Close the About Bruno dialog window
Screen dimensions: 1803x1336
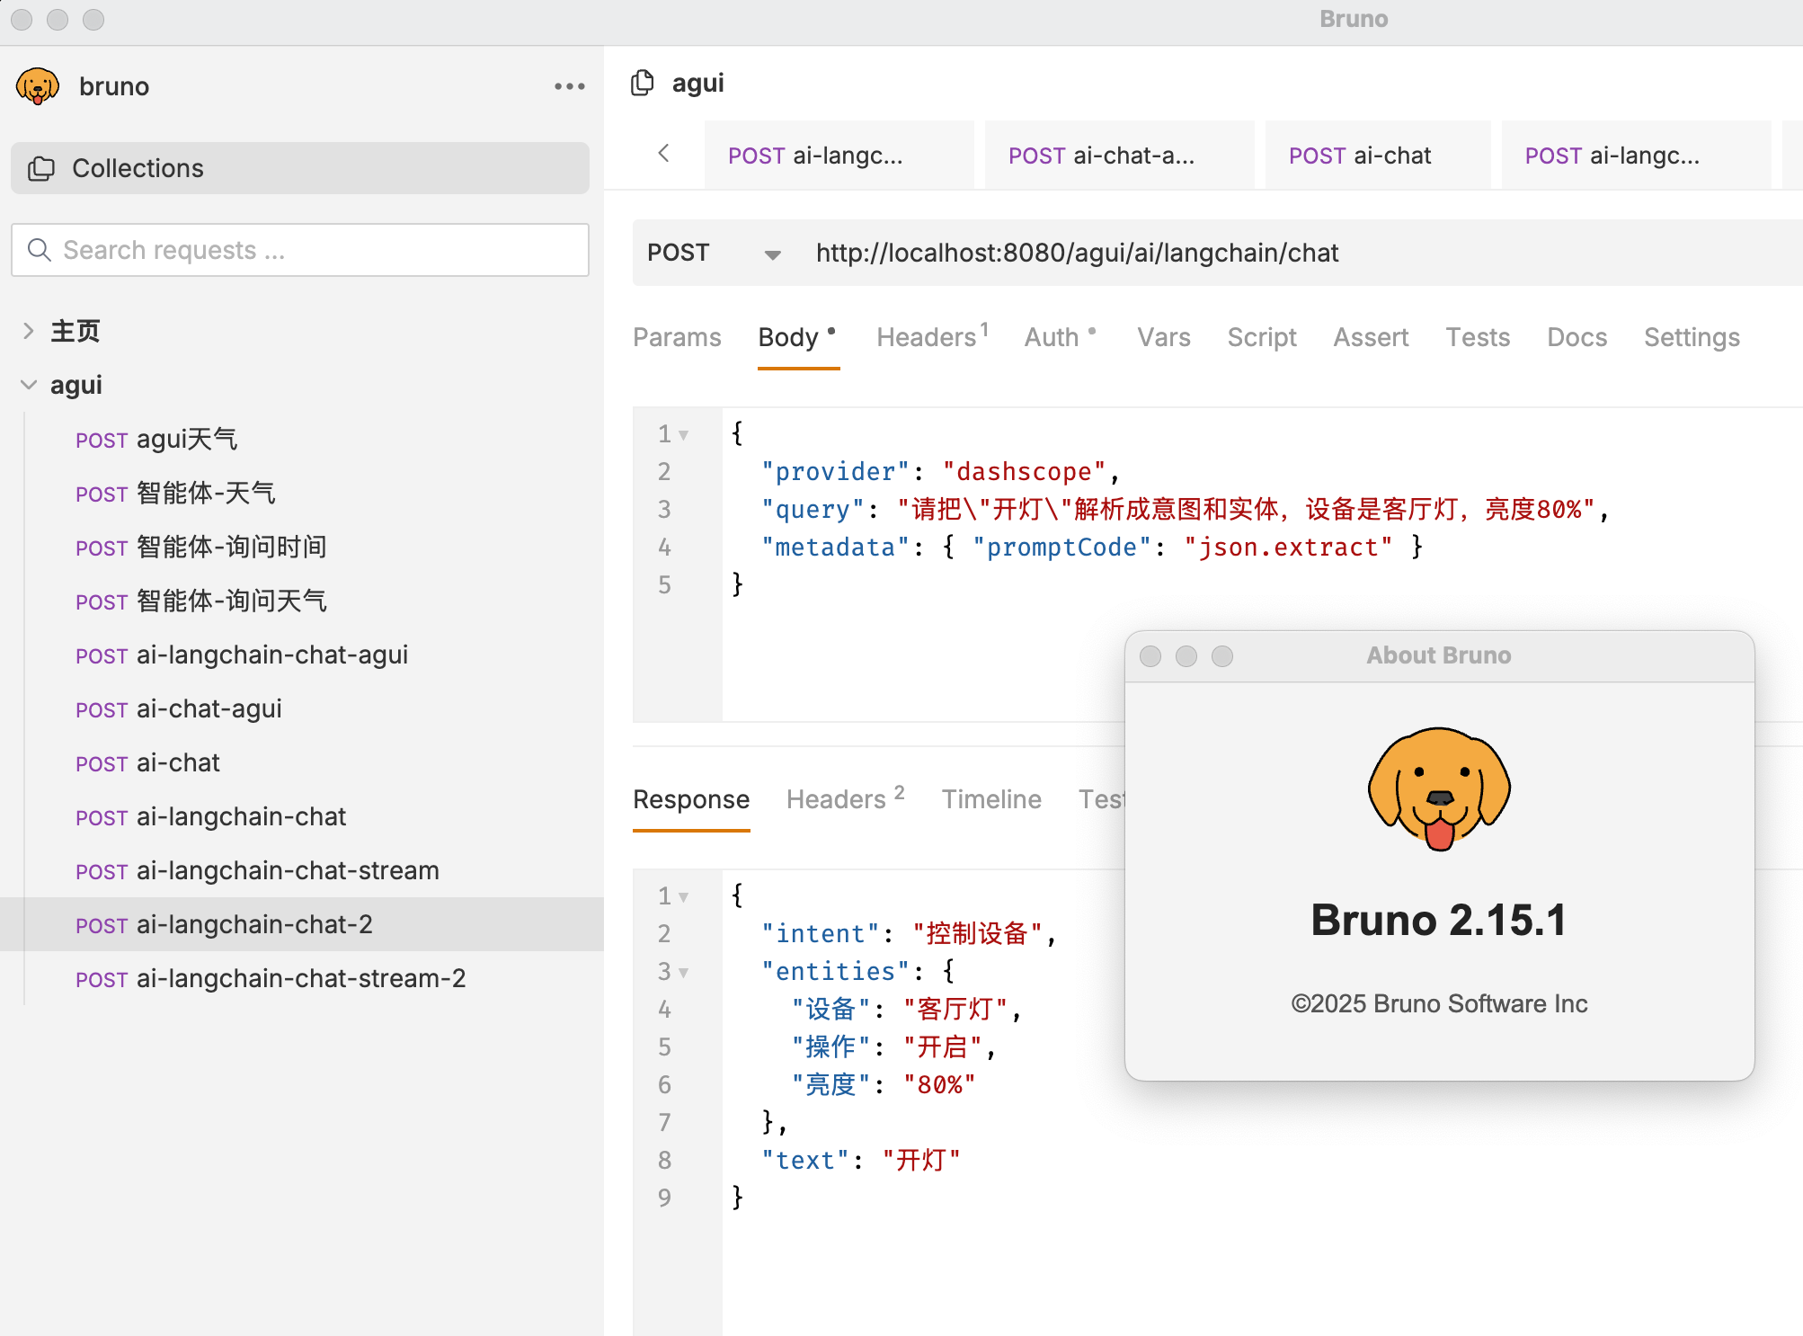pyautogui.click(x=1150, y=656)
